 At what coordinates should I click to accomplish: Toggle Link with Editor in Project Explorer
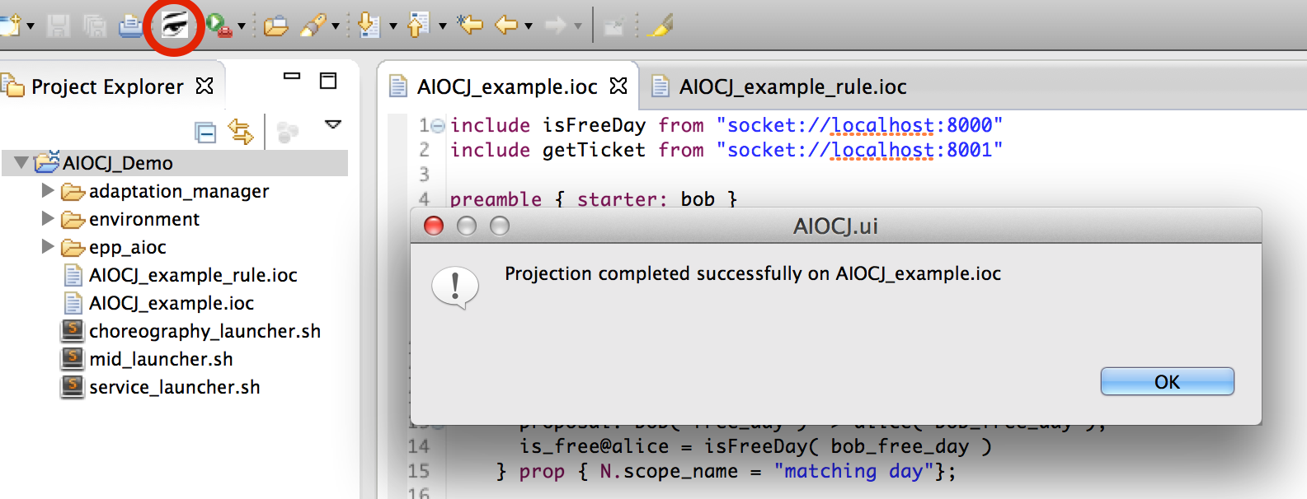(x=241, y=132)
